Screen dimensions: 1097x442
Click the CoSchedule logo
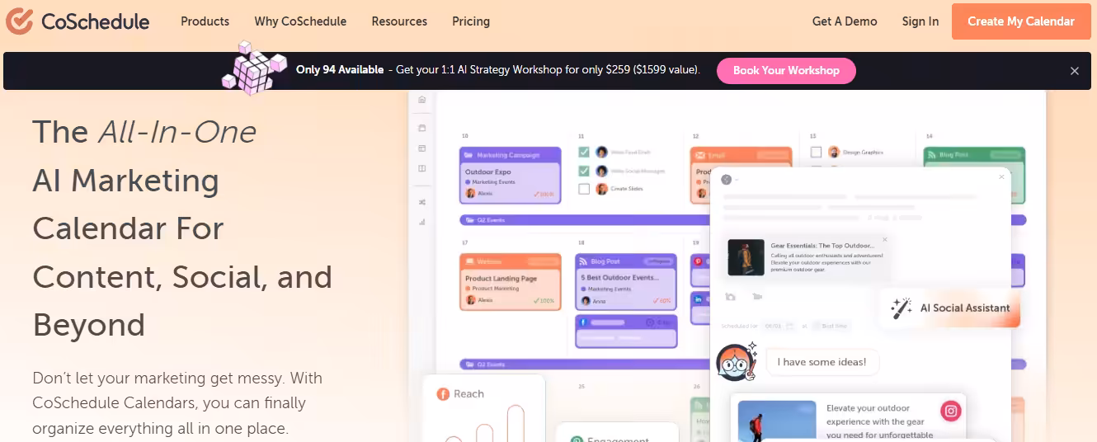pyautogui.click(x=78, y=21)
